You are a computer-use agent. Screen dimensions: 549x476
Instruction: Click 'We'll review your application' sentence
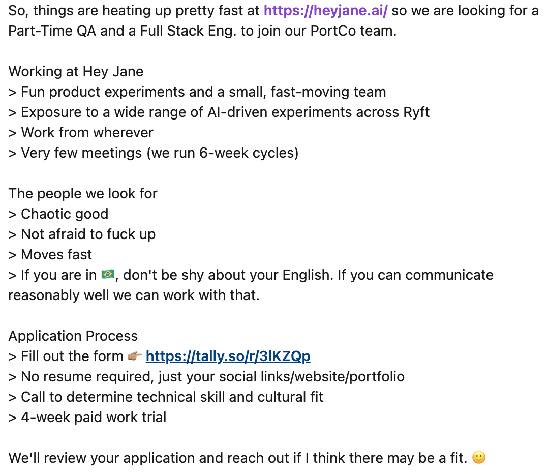238,458
